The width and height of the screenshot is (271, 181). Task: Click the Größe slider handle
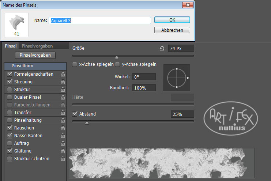(117, 57)
